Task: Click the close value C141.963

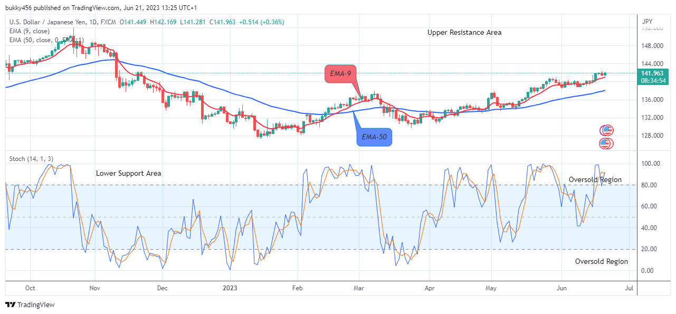Action: tap(222, 22)
